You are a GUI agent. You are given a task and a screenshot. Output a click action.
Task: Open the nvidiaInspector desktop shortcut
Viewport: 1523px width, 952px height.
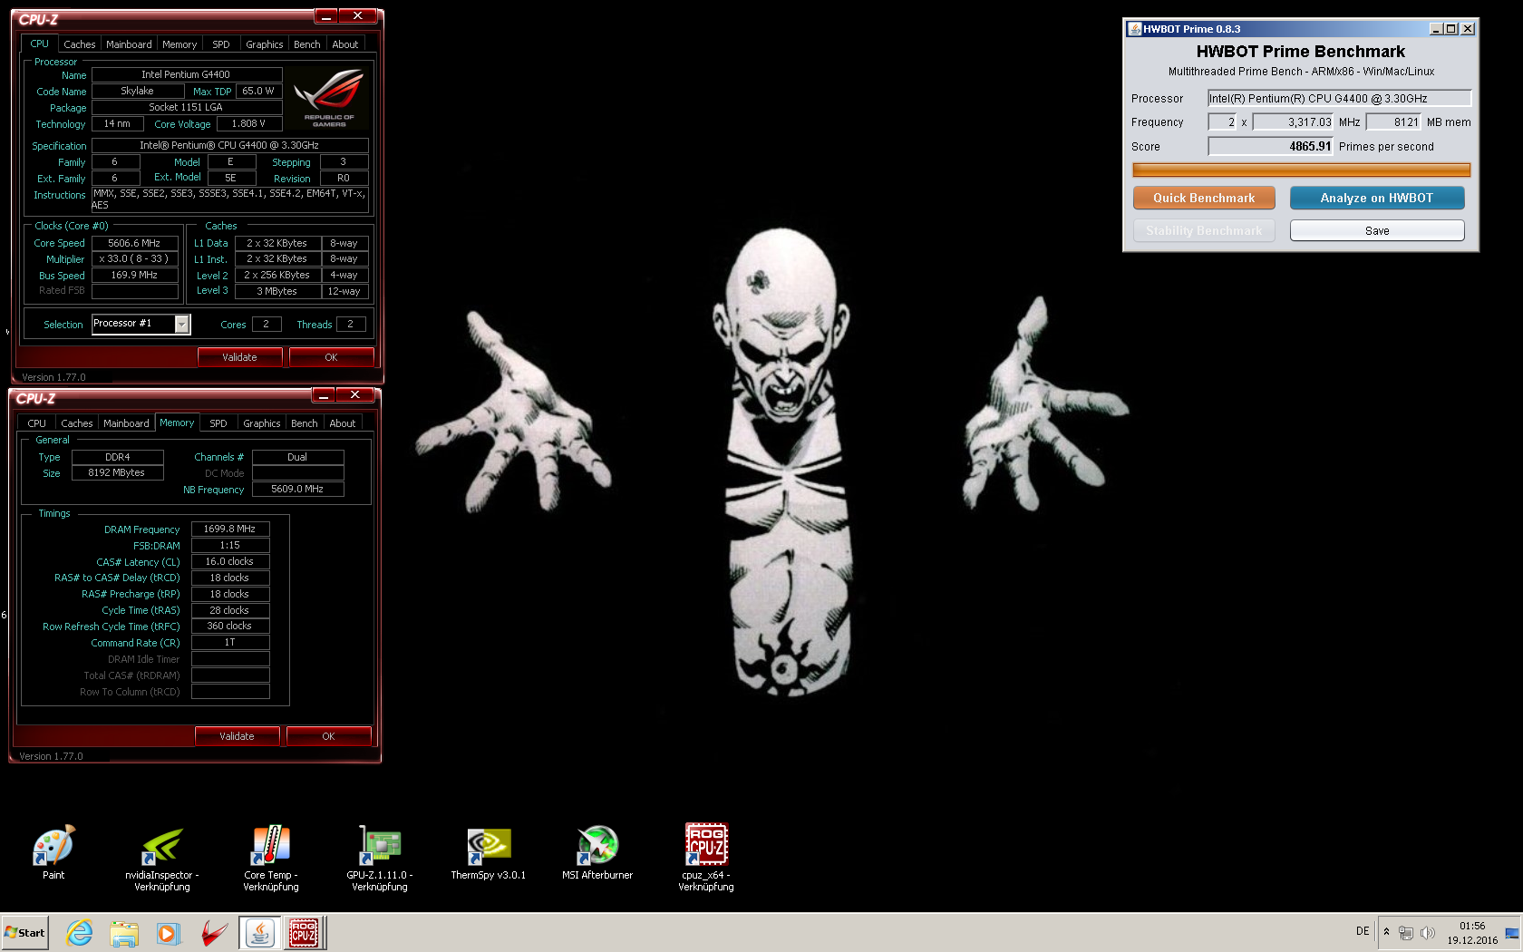162,858
